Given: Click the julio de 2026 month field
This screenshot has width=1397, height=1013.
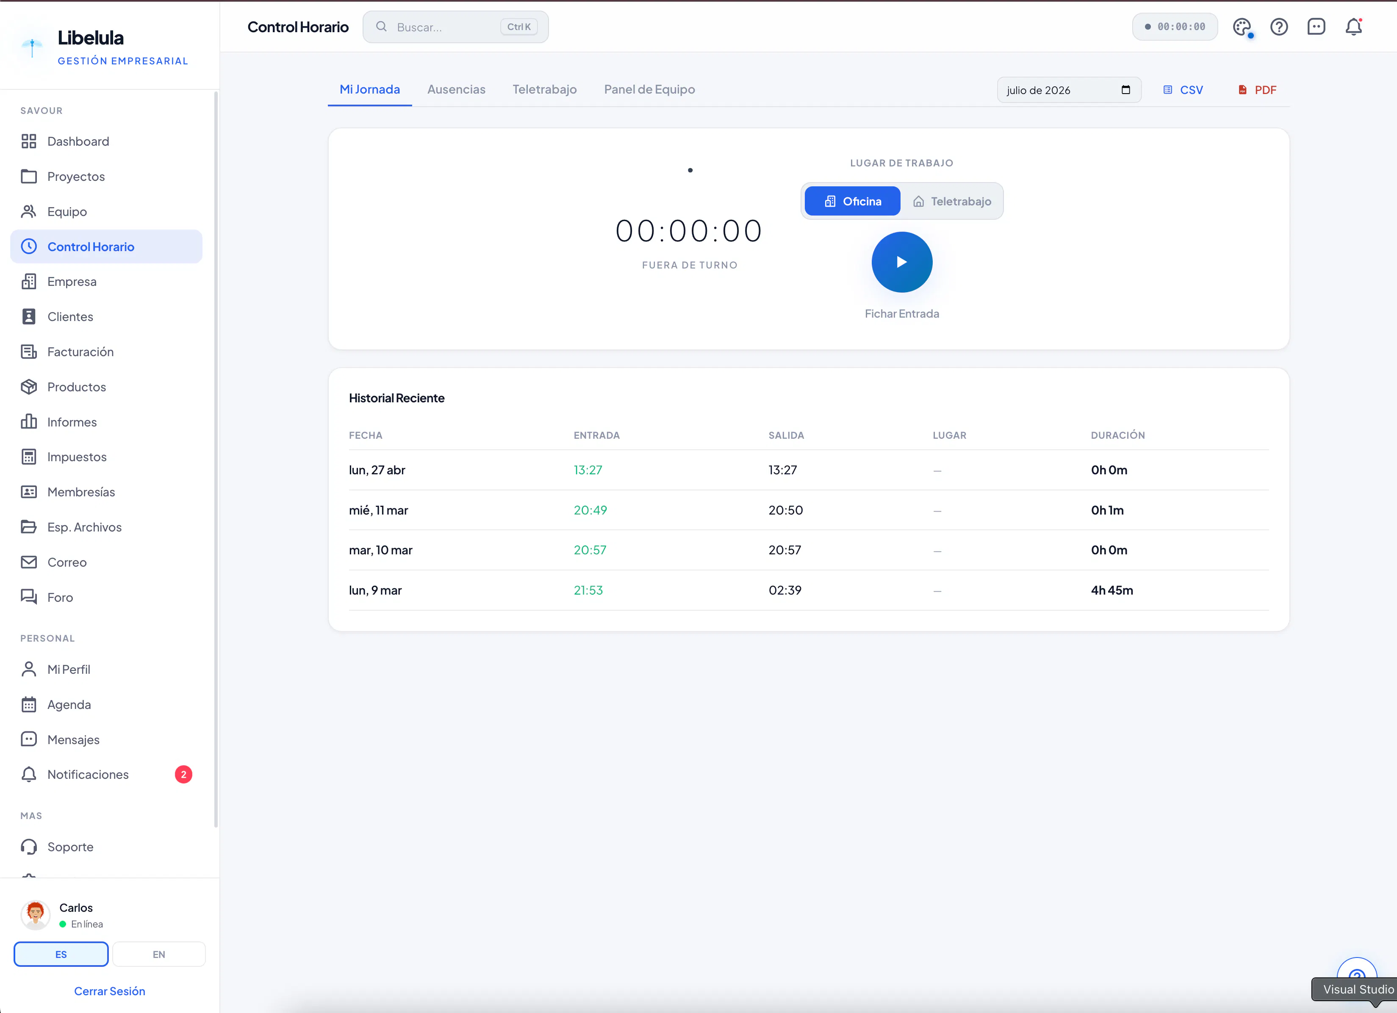Looking at the screenshot, I should 1069,90.
